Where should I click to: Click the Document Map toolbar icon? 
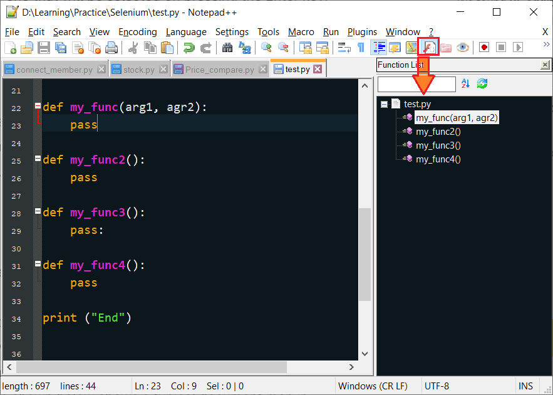411,47
